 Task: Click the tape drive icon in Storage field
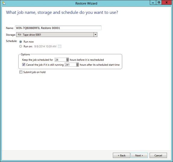pos(20,35)
